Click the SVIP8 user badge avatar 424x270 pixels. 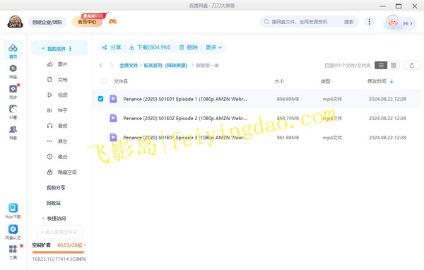(15, 22)
